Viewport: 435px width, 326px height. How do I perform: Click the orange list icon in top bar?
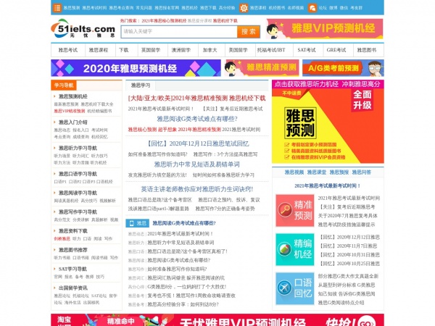coord(57,8)
